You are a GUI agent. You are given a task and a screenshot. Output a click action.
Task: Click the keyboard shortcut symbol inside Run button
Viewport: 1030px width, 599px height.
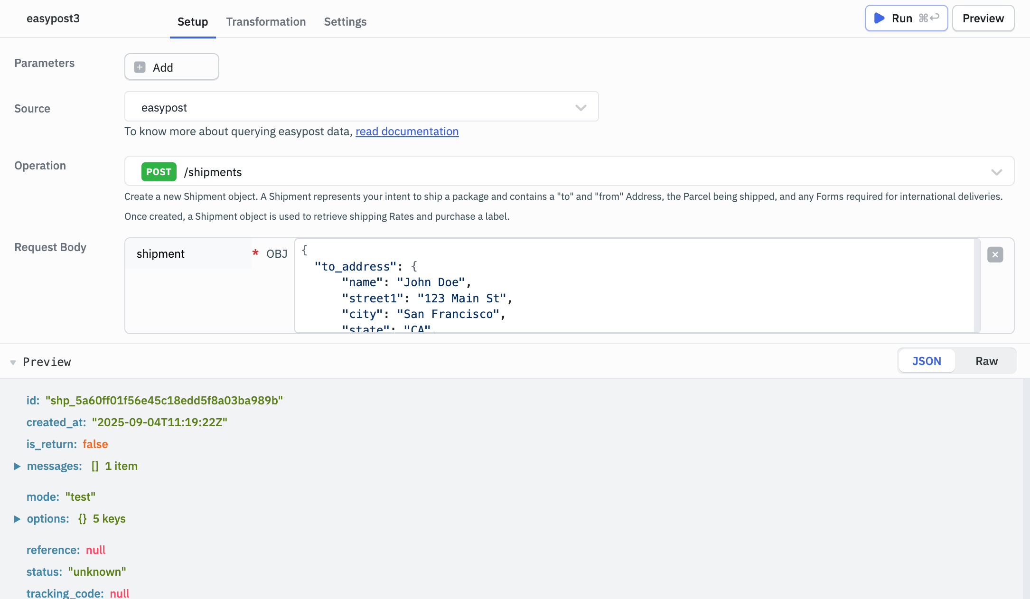pos(928,18)
